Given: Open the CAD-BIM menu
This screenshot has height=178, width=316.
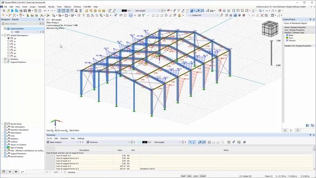Looking at the screenshot, I should point(87,6).
